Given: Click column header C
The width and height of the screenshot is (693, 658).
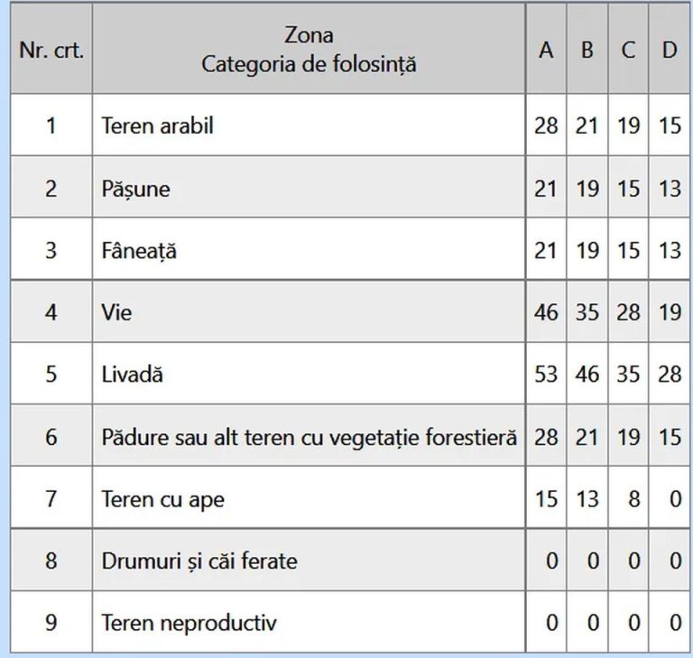Looking at the screenshot, I should pyautogui.click(x=628, y=49).
